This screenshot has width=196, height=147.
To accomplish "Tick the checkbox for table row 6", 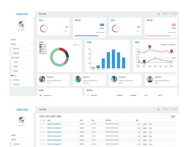I will pos(41,144).
